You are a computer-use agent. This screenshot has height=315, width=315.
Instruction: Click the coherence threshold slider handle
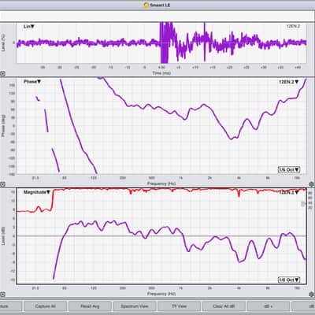tap(303, 203)
